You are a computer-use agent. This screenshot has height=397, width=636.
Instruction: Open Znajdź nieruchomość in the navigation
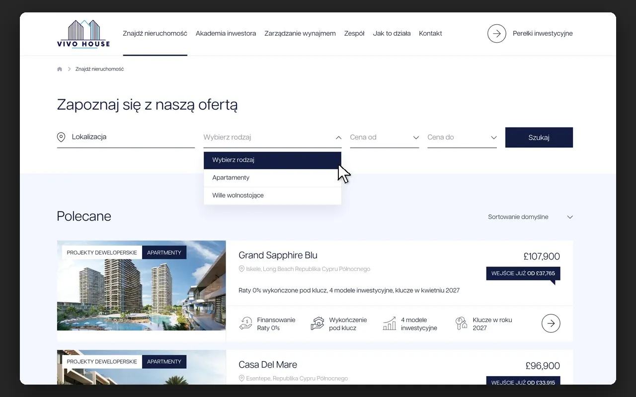point(155,34)
